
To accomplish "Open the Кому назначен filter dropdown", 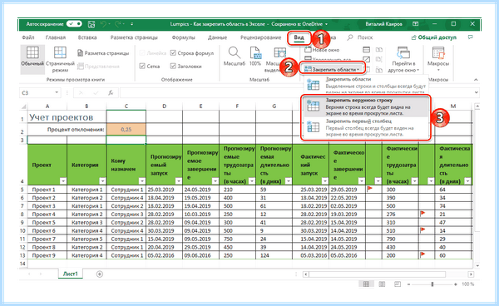I will (x=142, y=181).
